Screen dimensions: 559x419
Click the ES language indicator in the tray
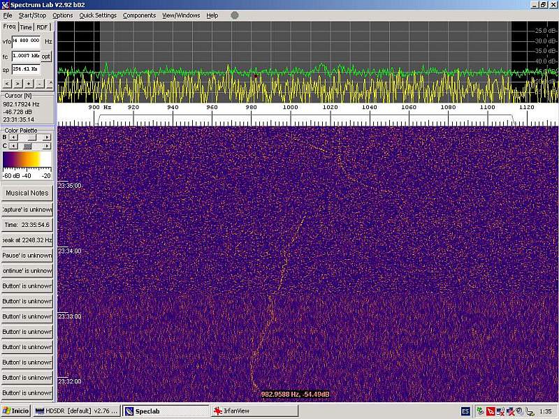(x=465, y=411)
